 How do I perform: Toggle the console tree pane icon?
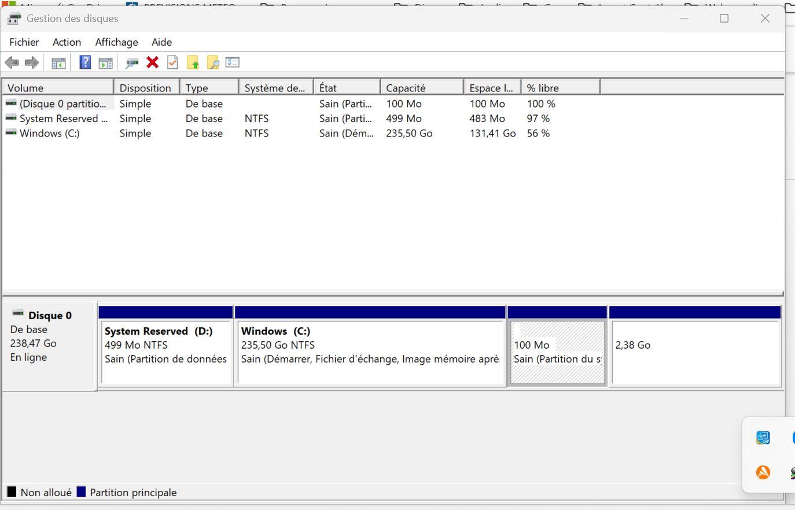pyautogui.click(x=58, y=63)
